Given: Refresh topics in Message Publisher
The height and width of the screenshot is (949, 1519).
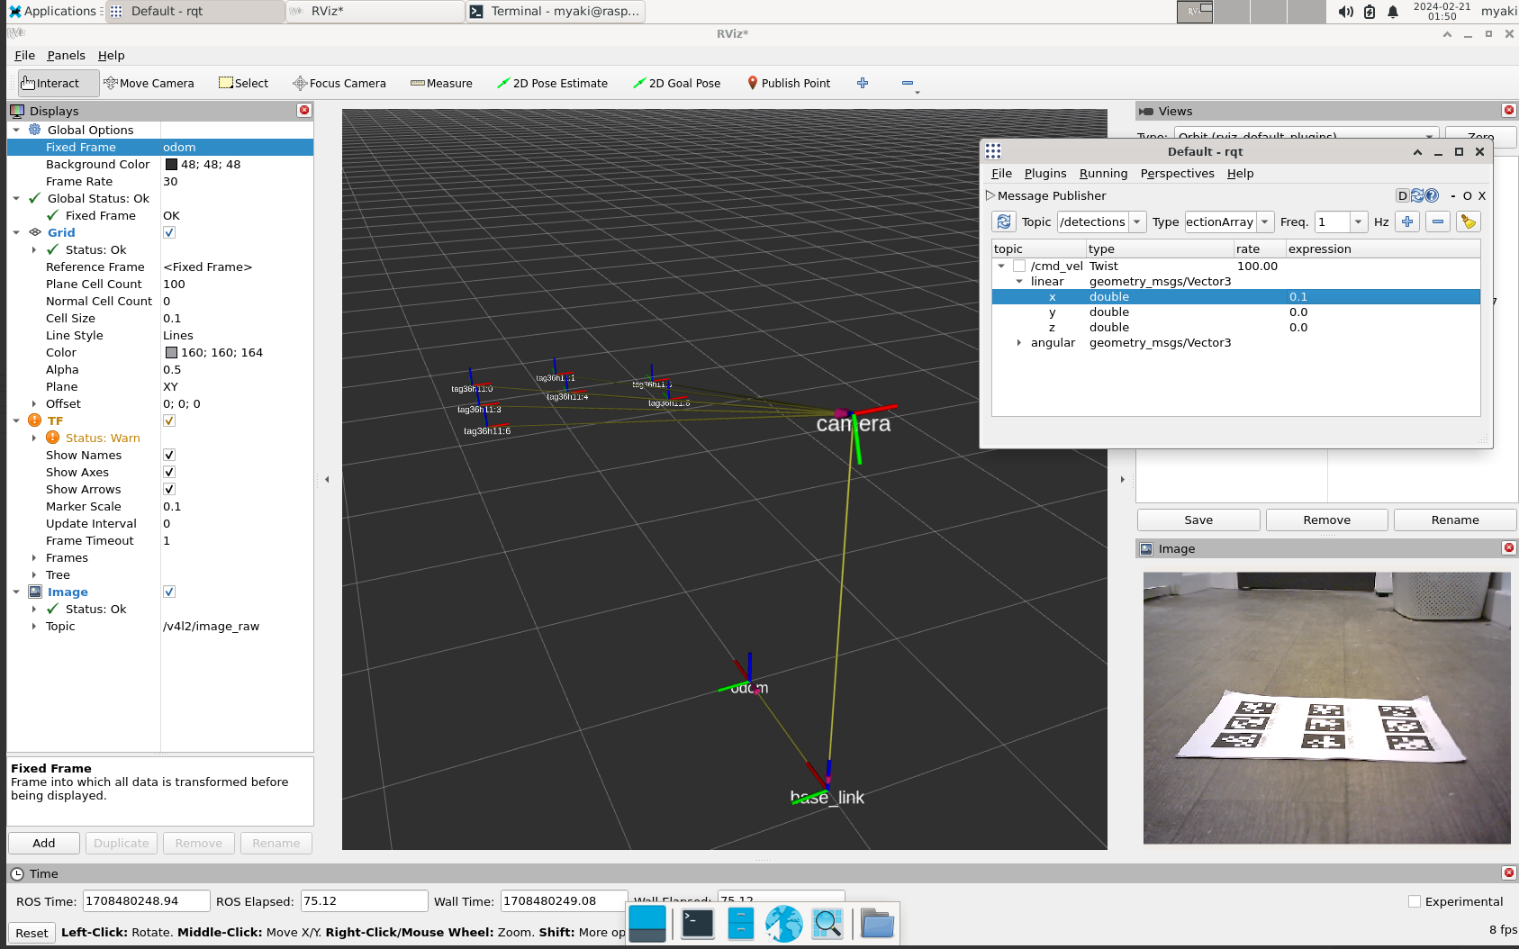Looking at the screenshot, I should pos(1004,221).
